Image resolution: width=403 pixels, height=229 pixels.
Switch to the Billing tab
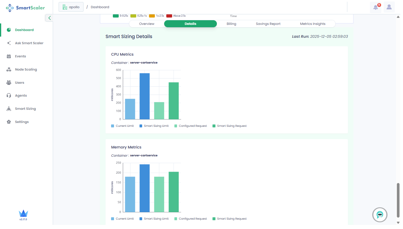click(231, 24)
